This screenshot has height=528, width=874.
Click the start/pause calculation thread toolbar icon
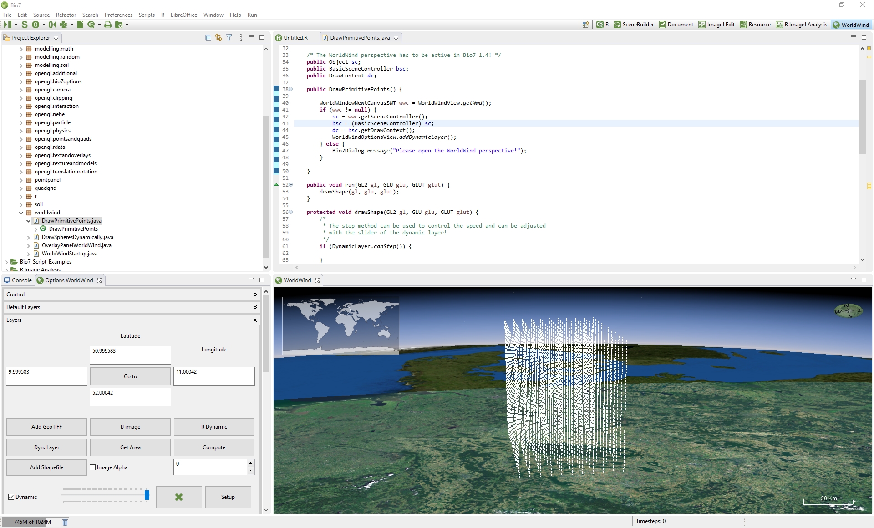click(8, 25)
